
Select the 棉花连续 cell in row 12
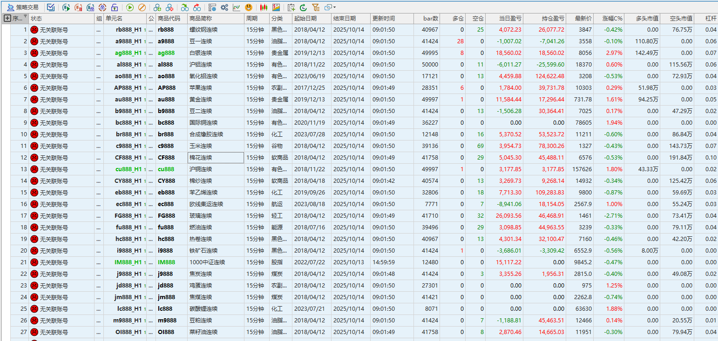[216, 158]
